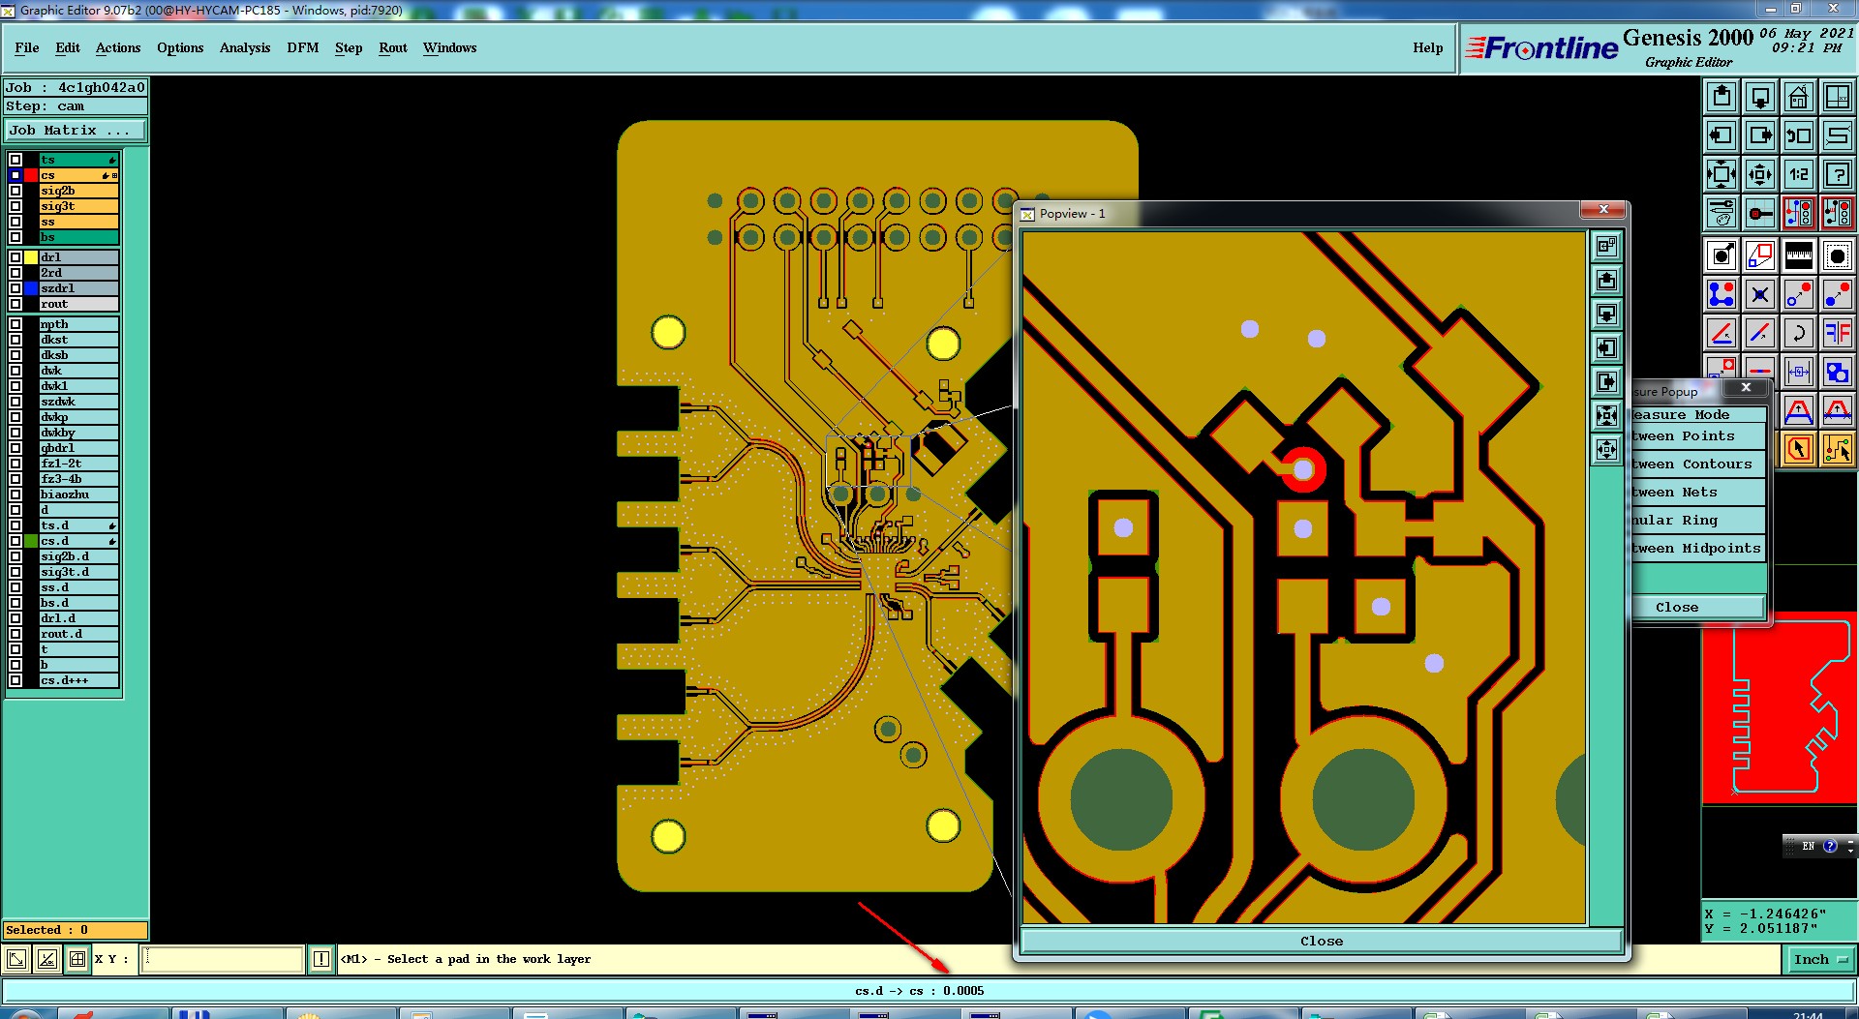Open the XY coordinate window icon
Image resolution: width=1859 pixels, height=1019 pixels.
point(1838,97)
